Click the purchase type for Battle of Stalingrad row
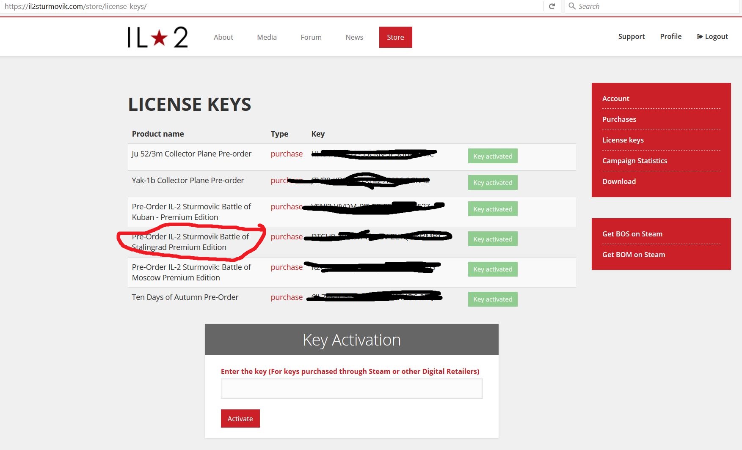Image resolution: width=742 pixels, height=450 pixels. (x=287, y=237)
